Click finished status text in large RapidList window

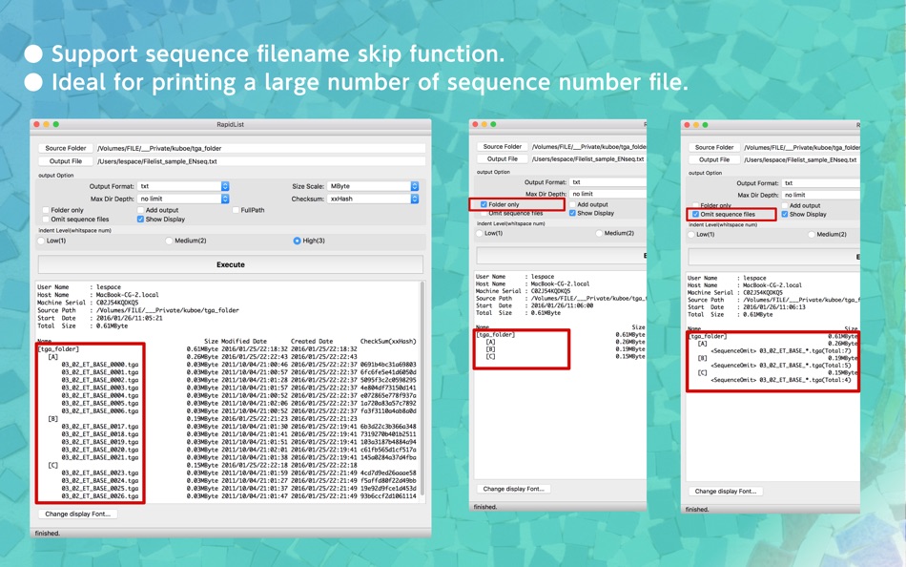pyautogui.click(x=47, y=533)
